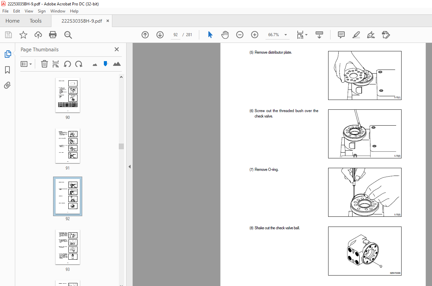Select the Highlight text pen tool
432x286 pixels.
(x=356, y=35)
